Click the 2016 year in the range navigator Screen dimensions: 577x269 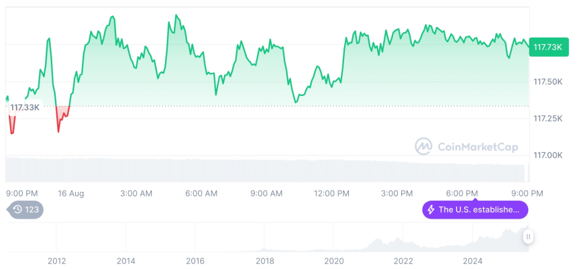[x=195, y=260]
